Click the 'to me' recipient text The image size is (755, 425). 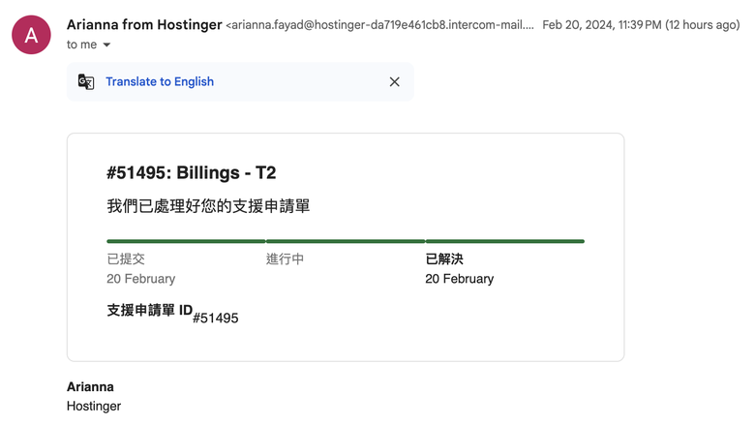pos(82,45)
